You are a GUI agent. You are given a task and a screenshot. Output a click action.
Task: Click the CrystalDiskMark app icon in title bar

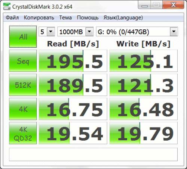(7, 7)
